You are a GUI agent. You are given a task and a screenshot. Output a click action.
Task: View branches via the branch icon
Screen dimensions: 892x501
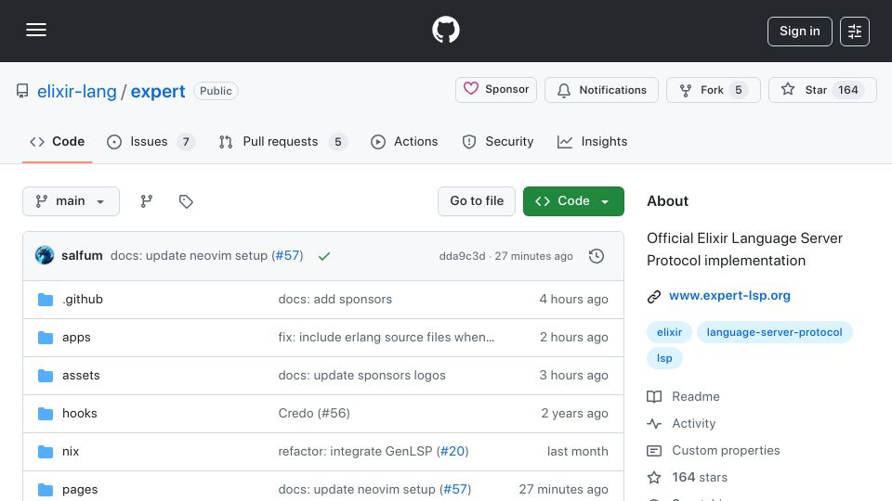point(147,201)
